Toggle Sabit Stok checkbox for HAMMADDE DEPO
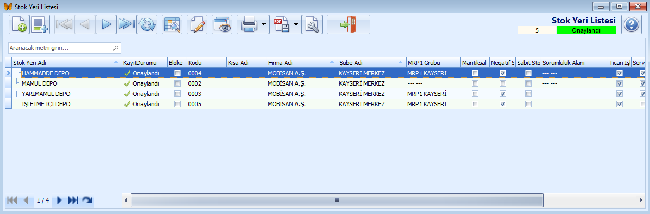Screen dimensions: 650x214 click(528, 73)
